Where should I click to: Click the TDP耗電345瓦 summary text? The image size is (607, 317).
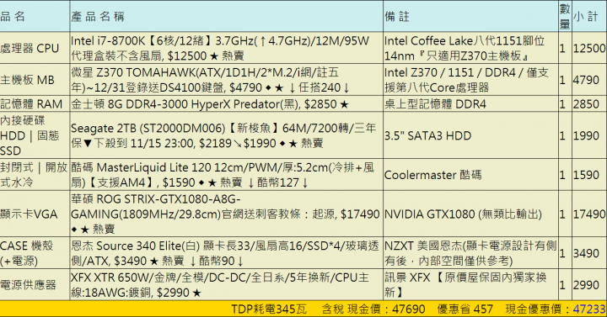pyautogui.click(x=269, y=309)
